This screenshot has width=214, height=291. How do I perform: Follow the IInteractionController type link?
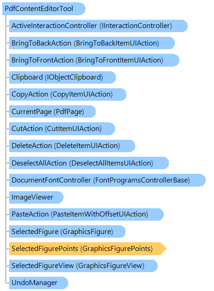tap(136, 26)
